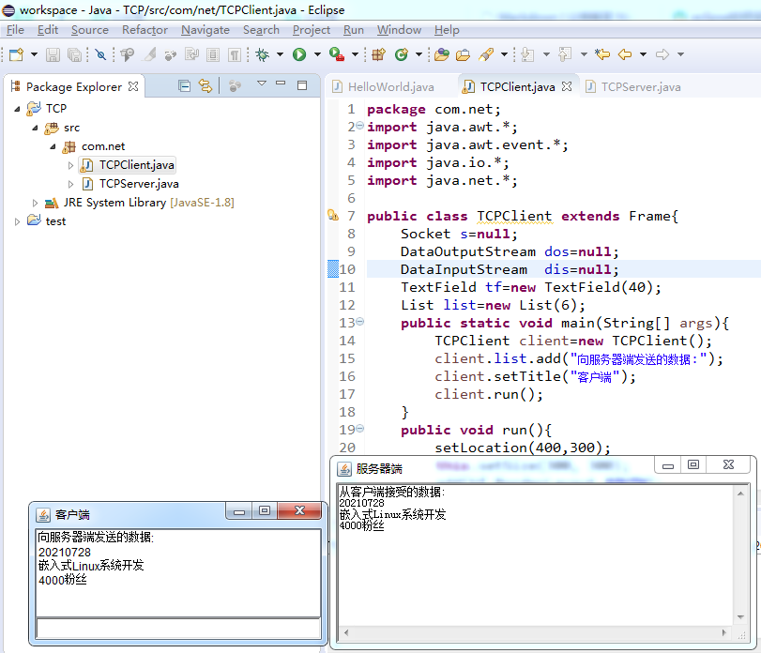Toggle the fold marker at line 13
761x653 pixels.
[x=360, y=323]
